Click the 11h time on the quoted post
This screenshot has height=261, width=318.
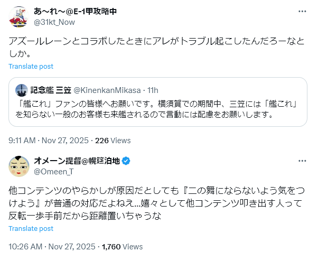coord(153,90)
